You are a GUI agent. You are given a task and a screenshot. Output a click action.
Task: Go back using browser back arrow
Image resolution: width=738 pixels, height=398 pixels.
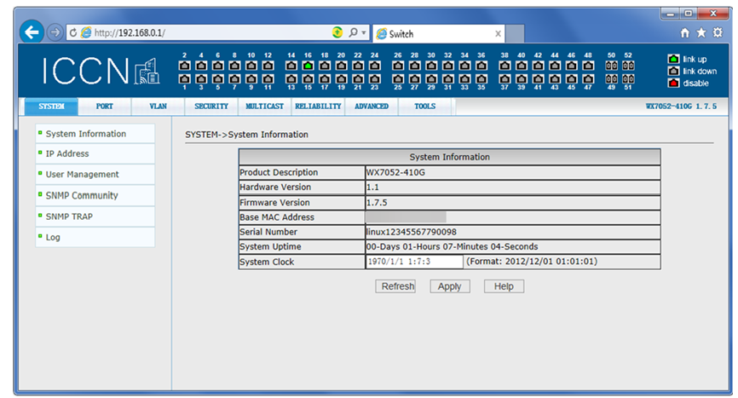click(32, 32)
